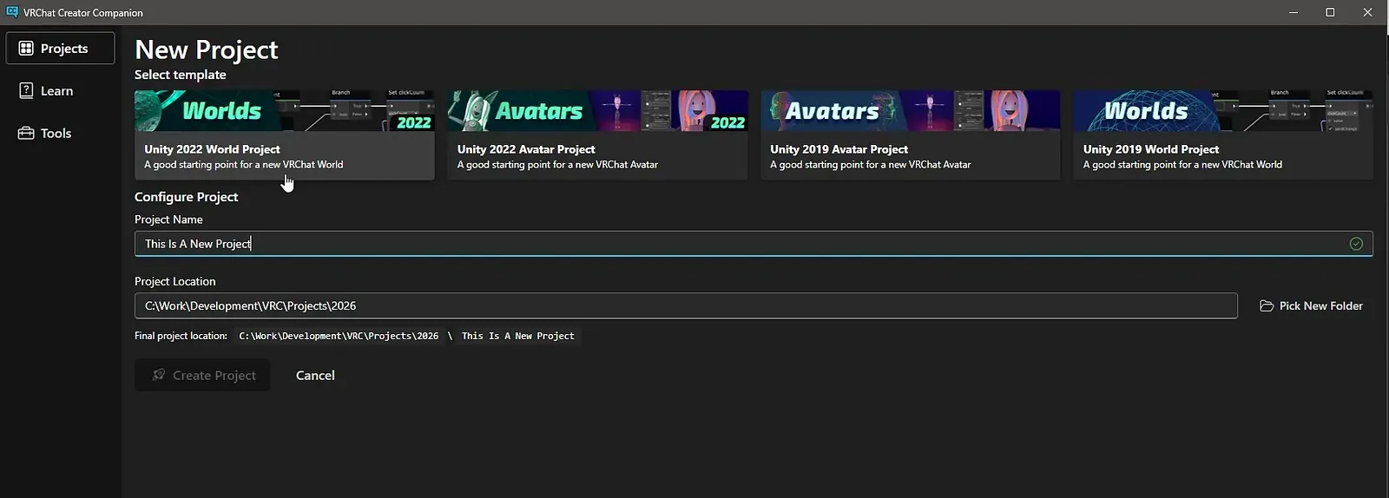1389x498 pixels.
Task: Select Unity 2022 Avatar Project template
Action: tap(597, 135)
